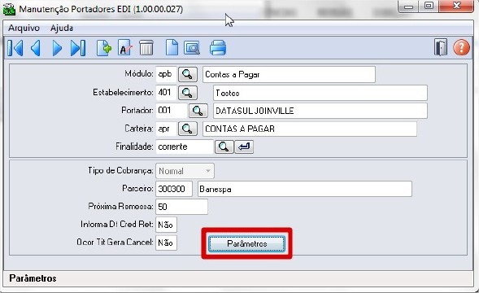Click the Próxima Remessa field
479x293 pixels.
[x=182, y=207]
